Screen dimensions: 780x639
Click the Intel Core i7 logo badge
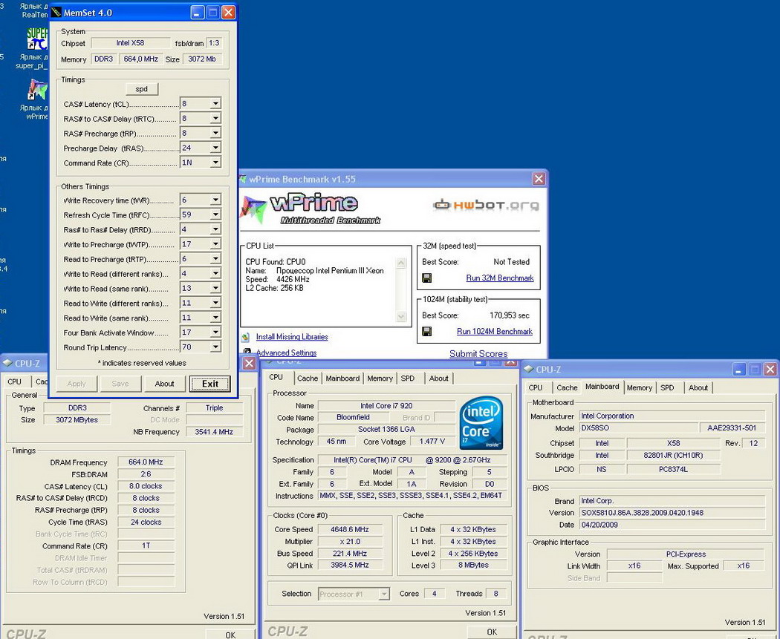tap(481, 423)
